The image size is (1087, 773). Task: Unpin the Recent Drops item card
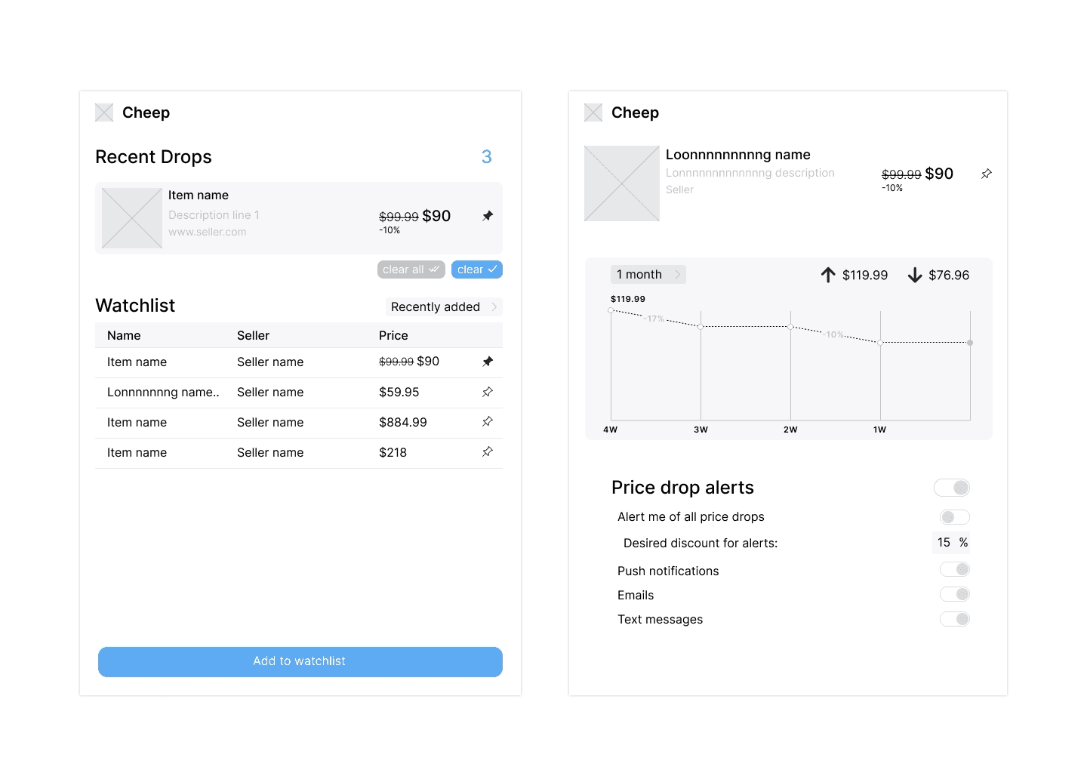pos(488,216)
